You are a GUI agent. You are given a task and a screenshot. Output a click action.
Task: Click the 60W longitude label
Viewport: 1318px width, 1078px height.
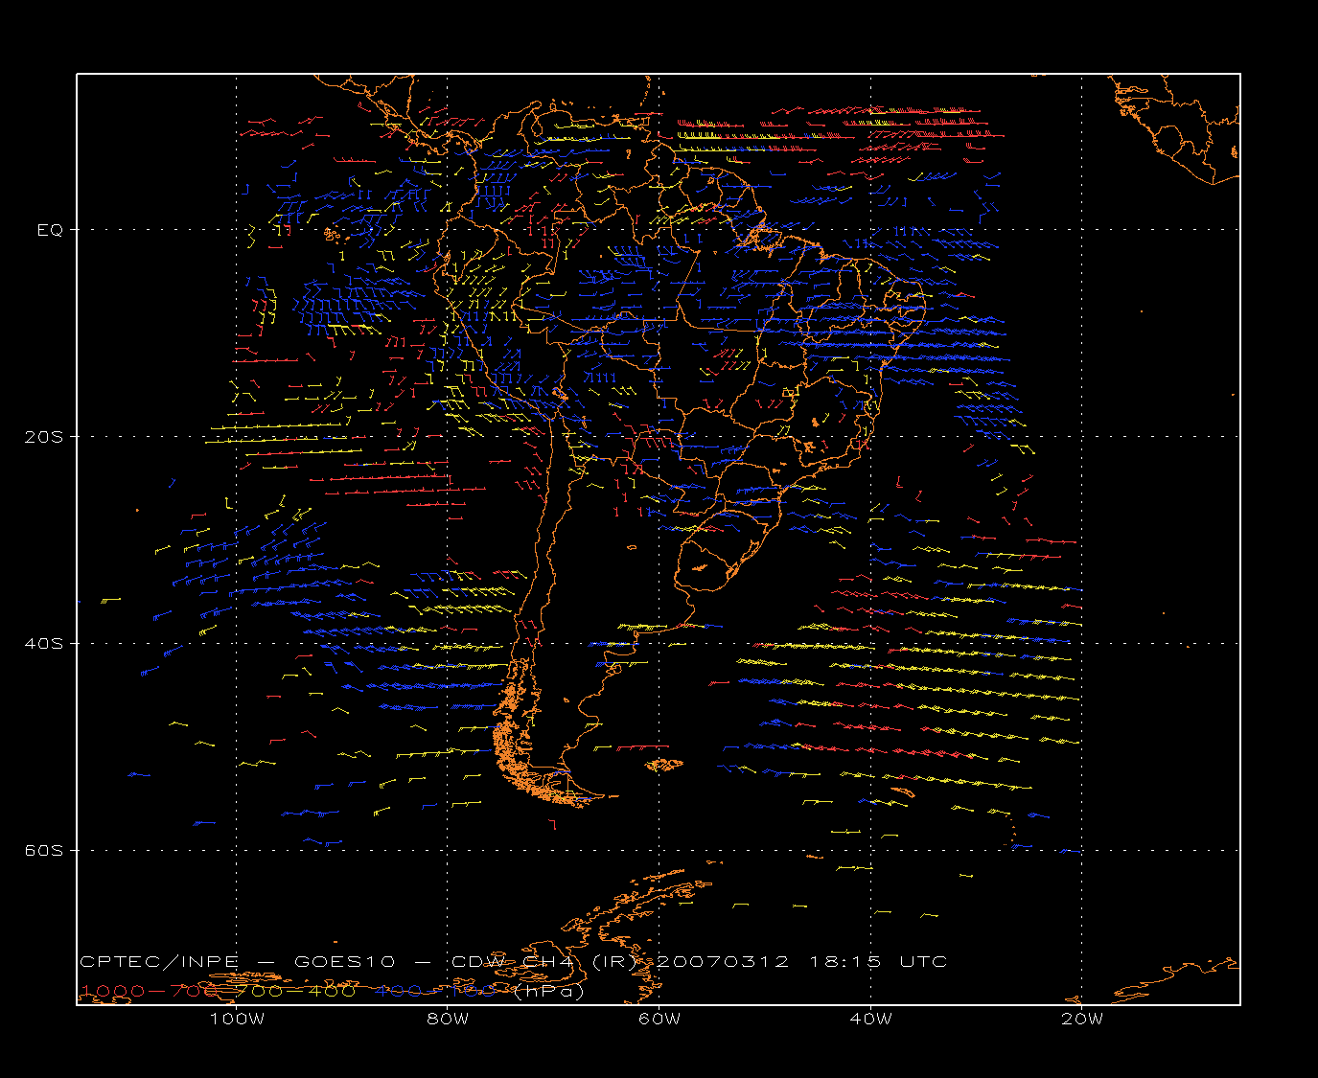click(x=659, y=1019)
